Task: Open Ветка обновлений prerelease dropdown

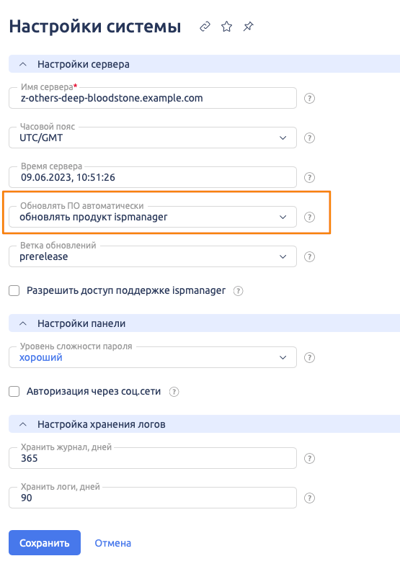Action: coord(153,256)
